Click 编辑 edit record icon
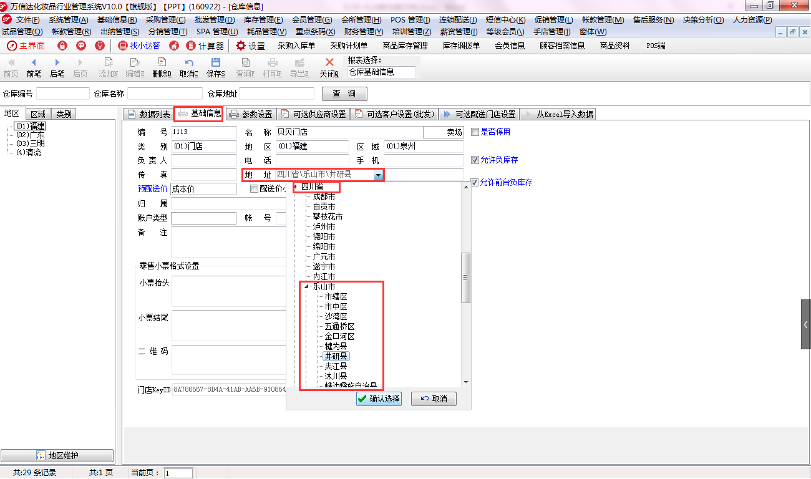Screen dimensions: 811x479 (135, 67)
